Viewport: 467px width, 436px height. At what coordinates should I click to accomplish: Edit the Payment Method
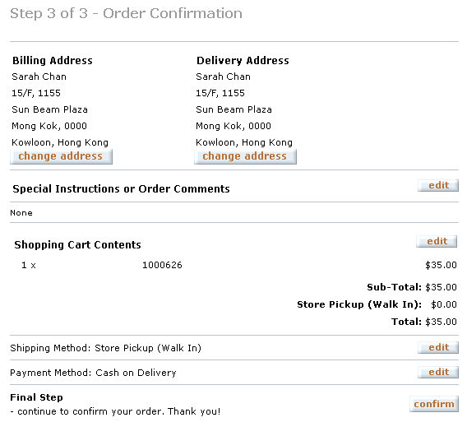438,372
